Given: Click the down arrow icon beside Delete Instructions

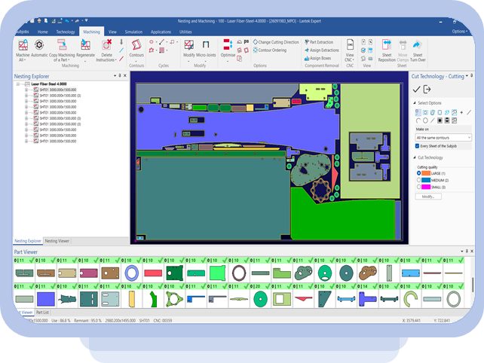Looking at the screenshot, I should click(121, 41).
